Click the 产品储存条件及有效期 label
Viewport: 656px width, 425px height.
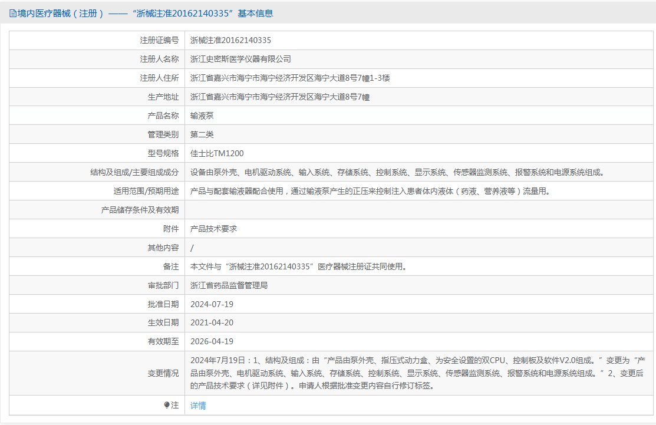pos(140,210)
